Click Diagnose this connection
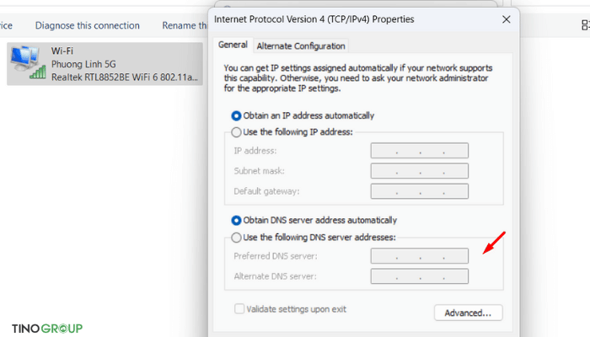590x337 pixels. click(88, 25)
